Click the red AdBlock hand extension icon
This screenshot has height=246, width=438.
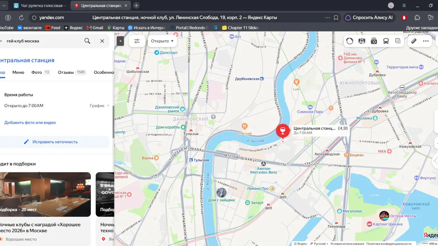click(x=404, y=18)
